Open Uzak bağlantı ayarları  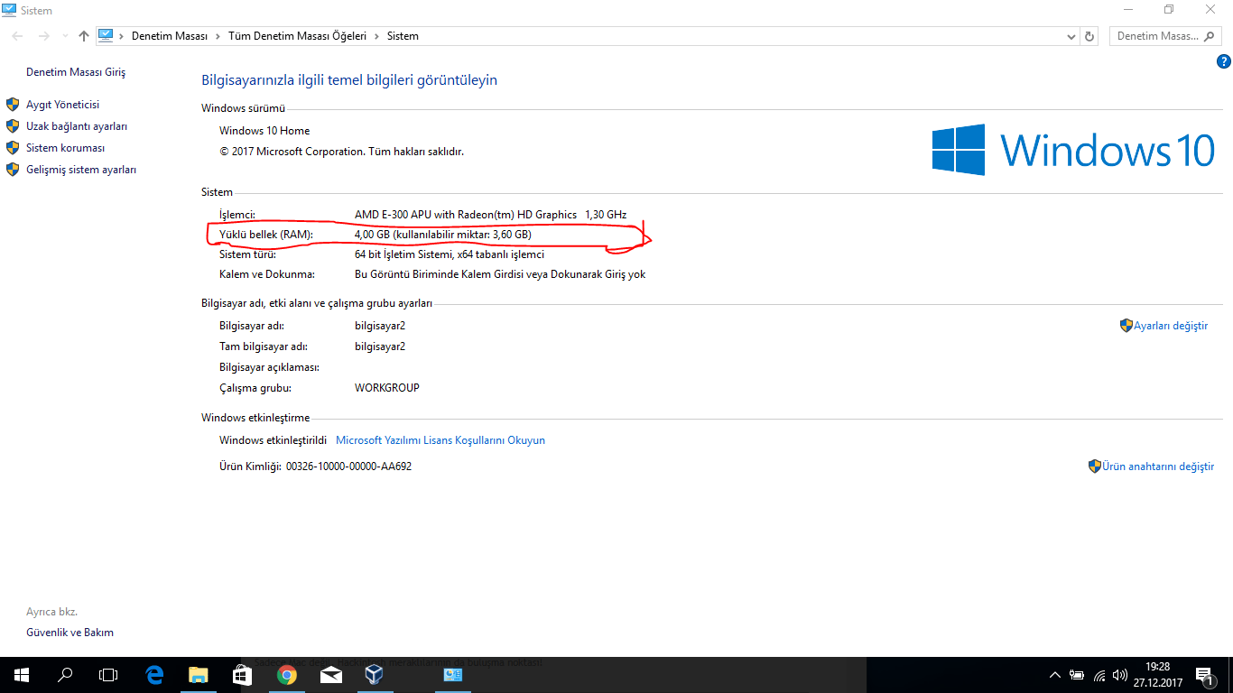(x=77, y=126)
